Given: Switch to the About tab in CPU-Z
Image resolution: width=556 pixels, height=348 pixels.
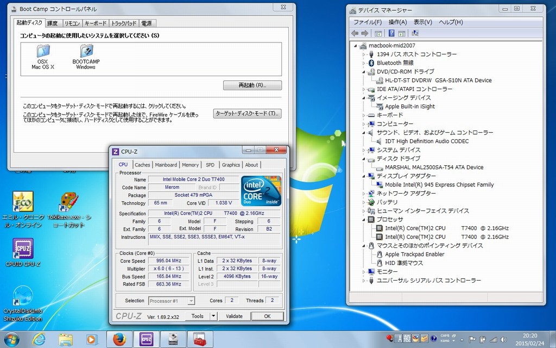Looking at the screenshot, I should [252, 165].
